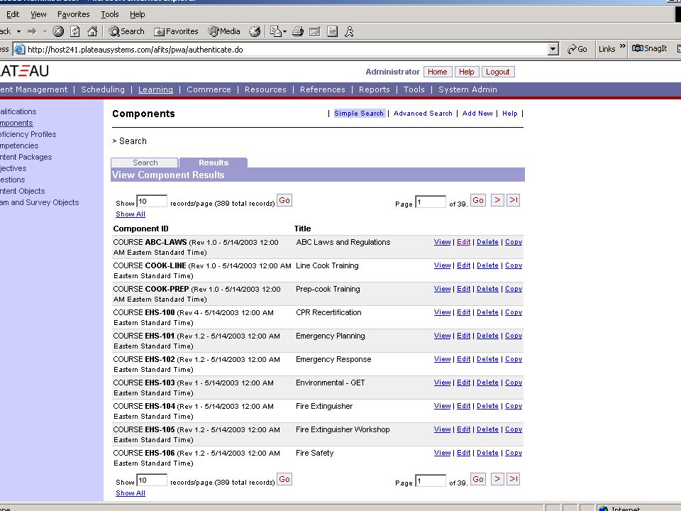Open Exam and Survey Objects in sidebar
The image size is (681, 511).
pyautogui.click(x=40, y=202)
